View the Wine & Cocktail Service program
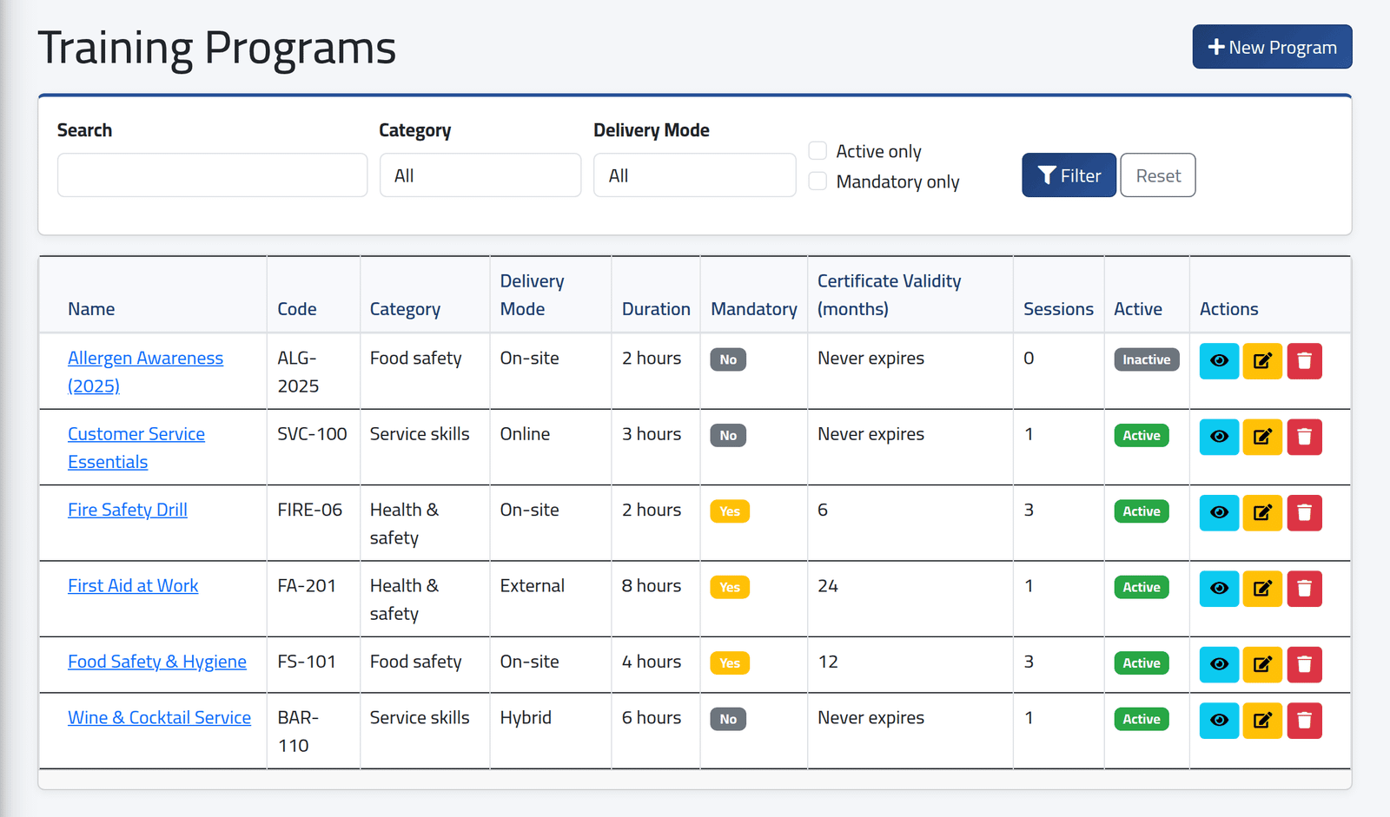The image size is (1390, 817). [x=1219, y=721]
